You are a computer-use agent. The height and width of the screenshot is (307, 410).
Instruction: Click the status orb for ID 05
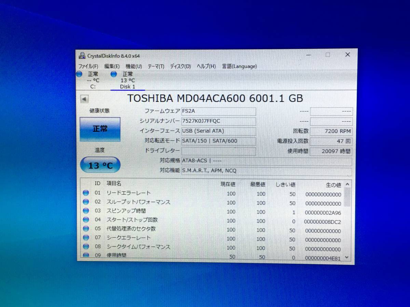click(86, 229)
